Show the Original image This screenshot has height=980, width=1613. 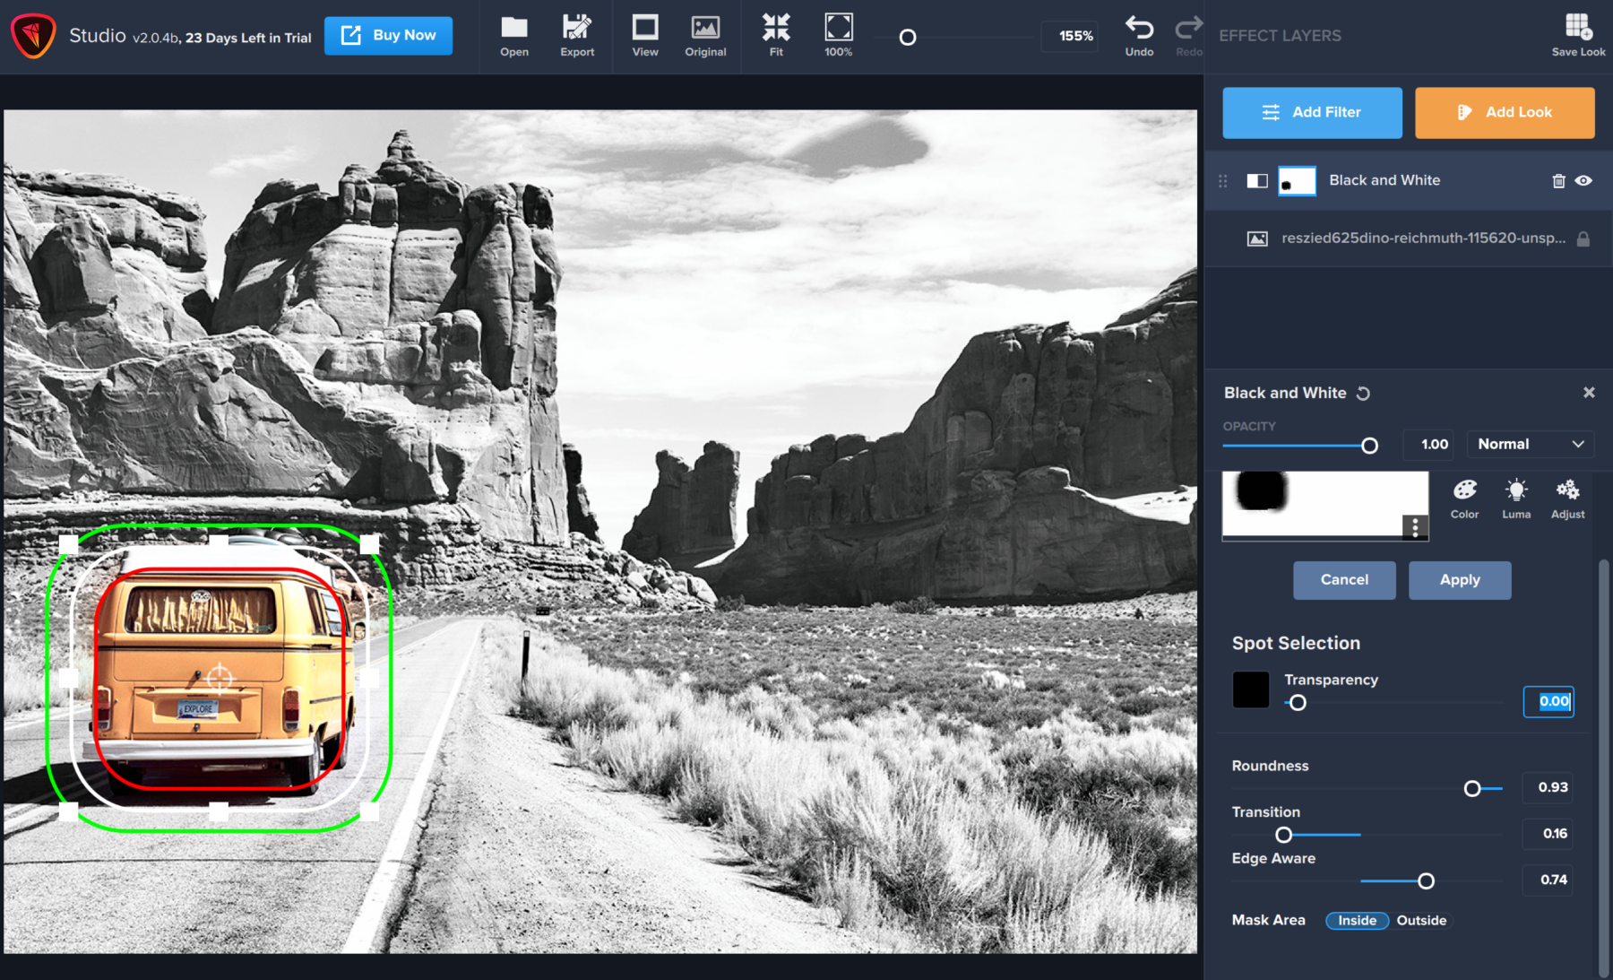click(705, 36)
